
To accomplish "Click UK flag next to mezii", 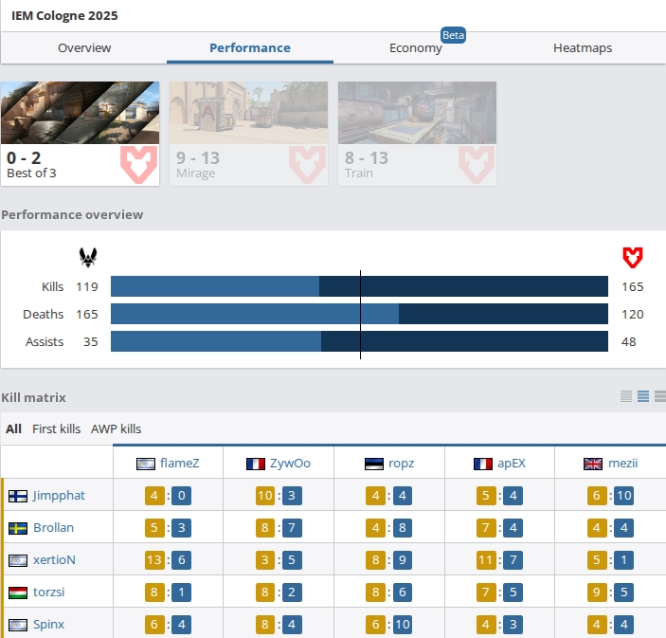I will (593, 464).
